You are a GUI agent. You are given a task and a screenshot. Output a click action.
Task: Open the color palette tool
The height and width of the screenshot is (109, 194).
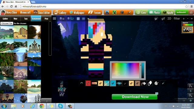coord(156,83)
